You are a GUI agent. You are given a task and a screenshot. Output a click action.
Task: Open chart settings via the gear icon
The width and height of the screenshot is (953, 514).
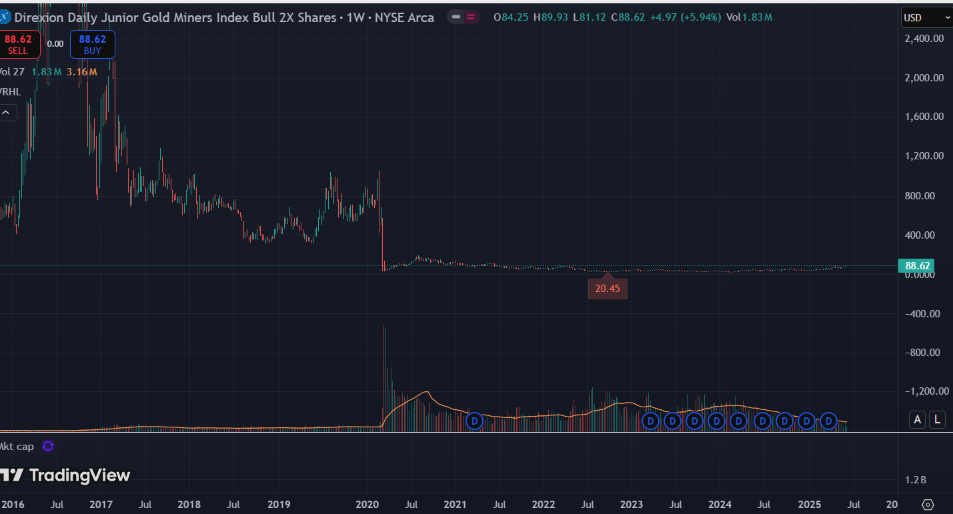(928, 504)
